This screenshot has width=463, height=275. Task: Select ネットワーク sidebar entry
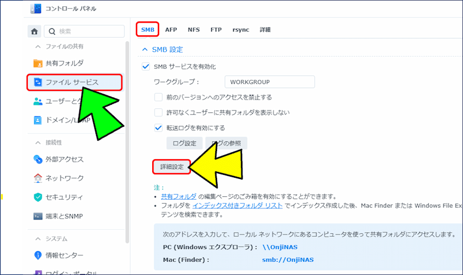(64, 178)
